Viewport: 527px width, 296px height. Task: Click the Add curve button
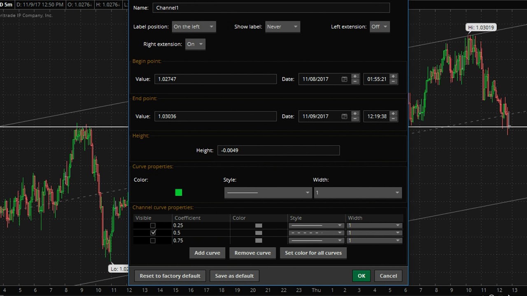click(x=207, y=253)
